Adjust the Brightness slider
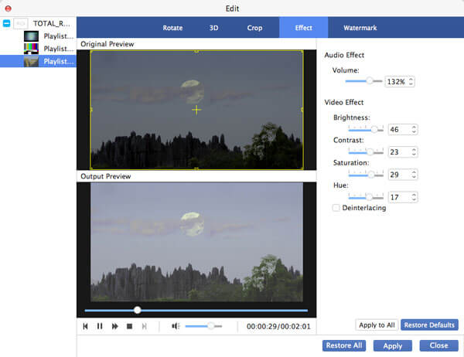The height and width of the screenshot is (357, 464). point(366,129)
